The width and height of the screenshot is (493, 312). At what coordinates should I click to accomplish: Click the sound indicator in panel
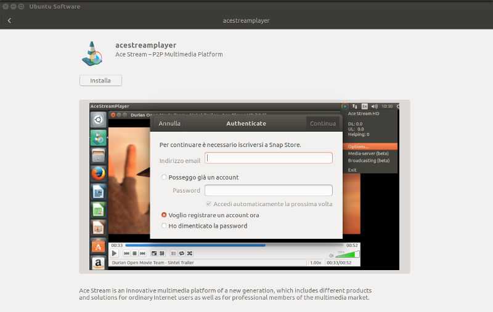click(x=375, y=106)
